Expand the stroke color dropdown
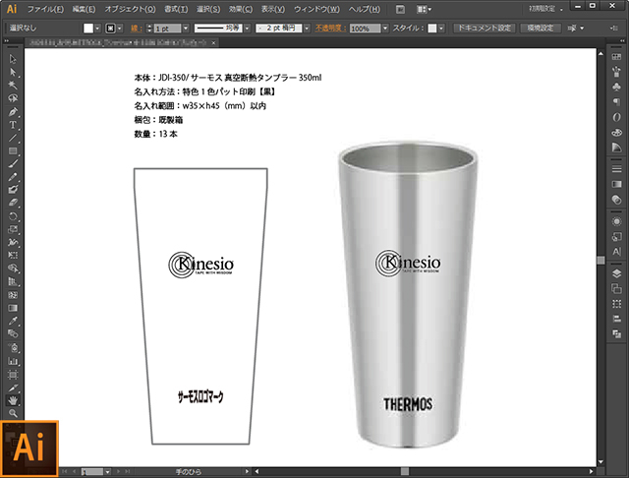The width and height of the screenshot is (629, 478). (120, 29)
